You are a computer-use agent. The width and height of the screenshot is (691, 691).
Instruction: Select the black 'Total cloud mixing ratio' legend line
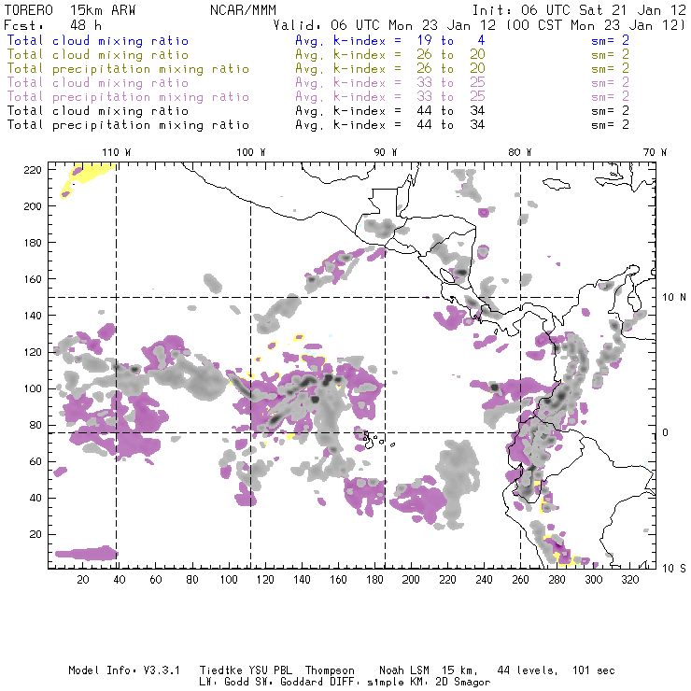point(98,111)
